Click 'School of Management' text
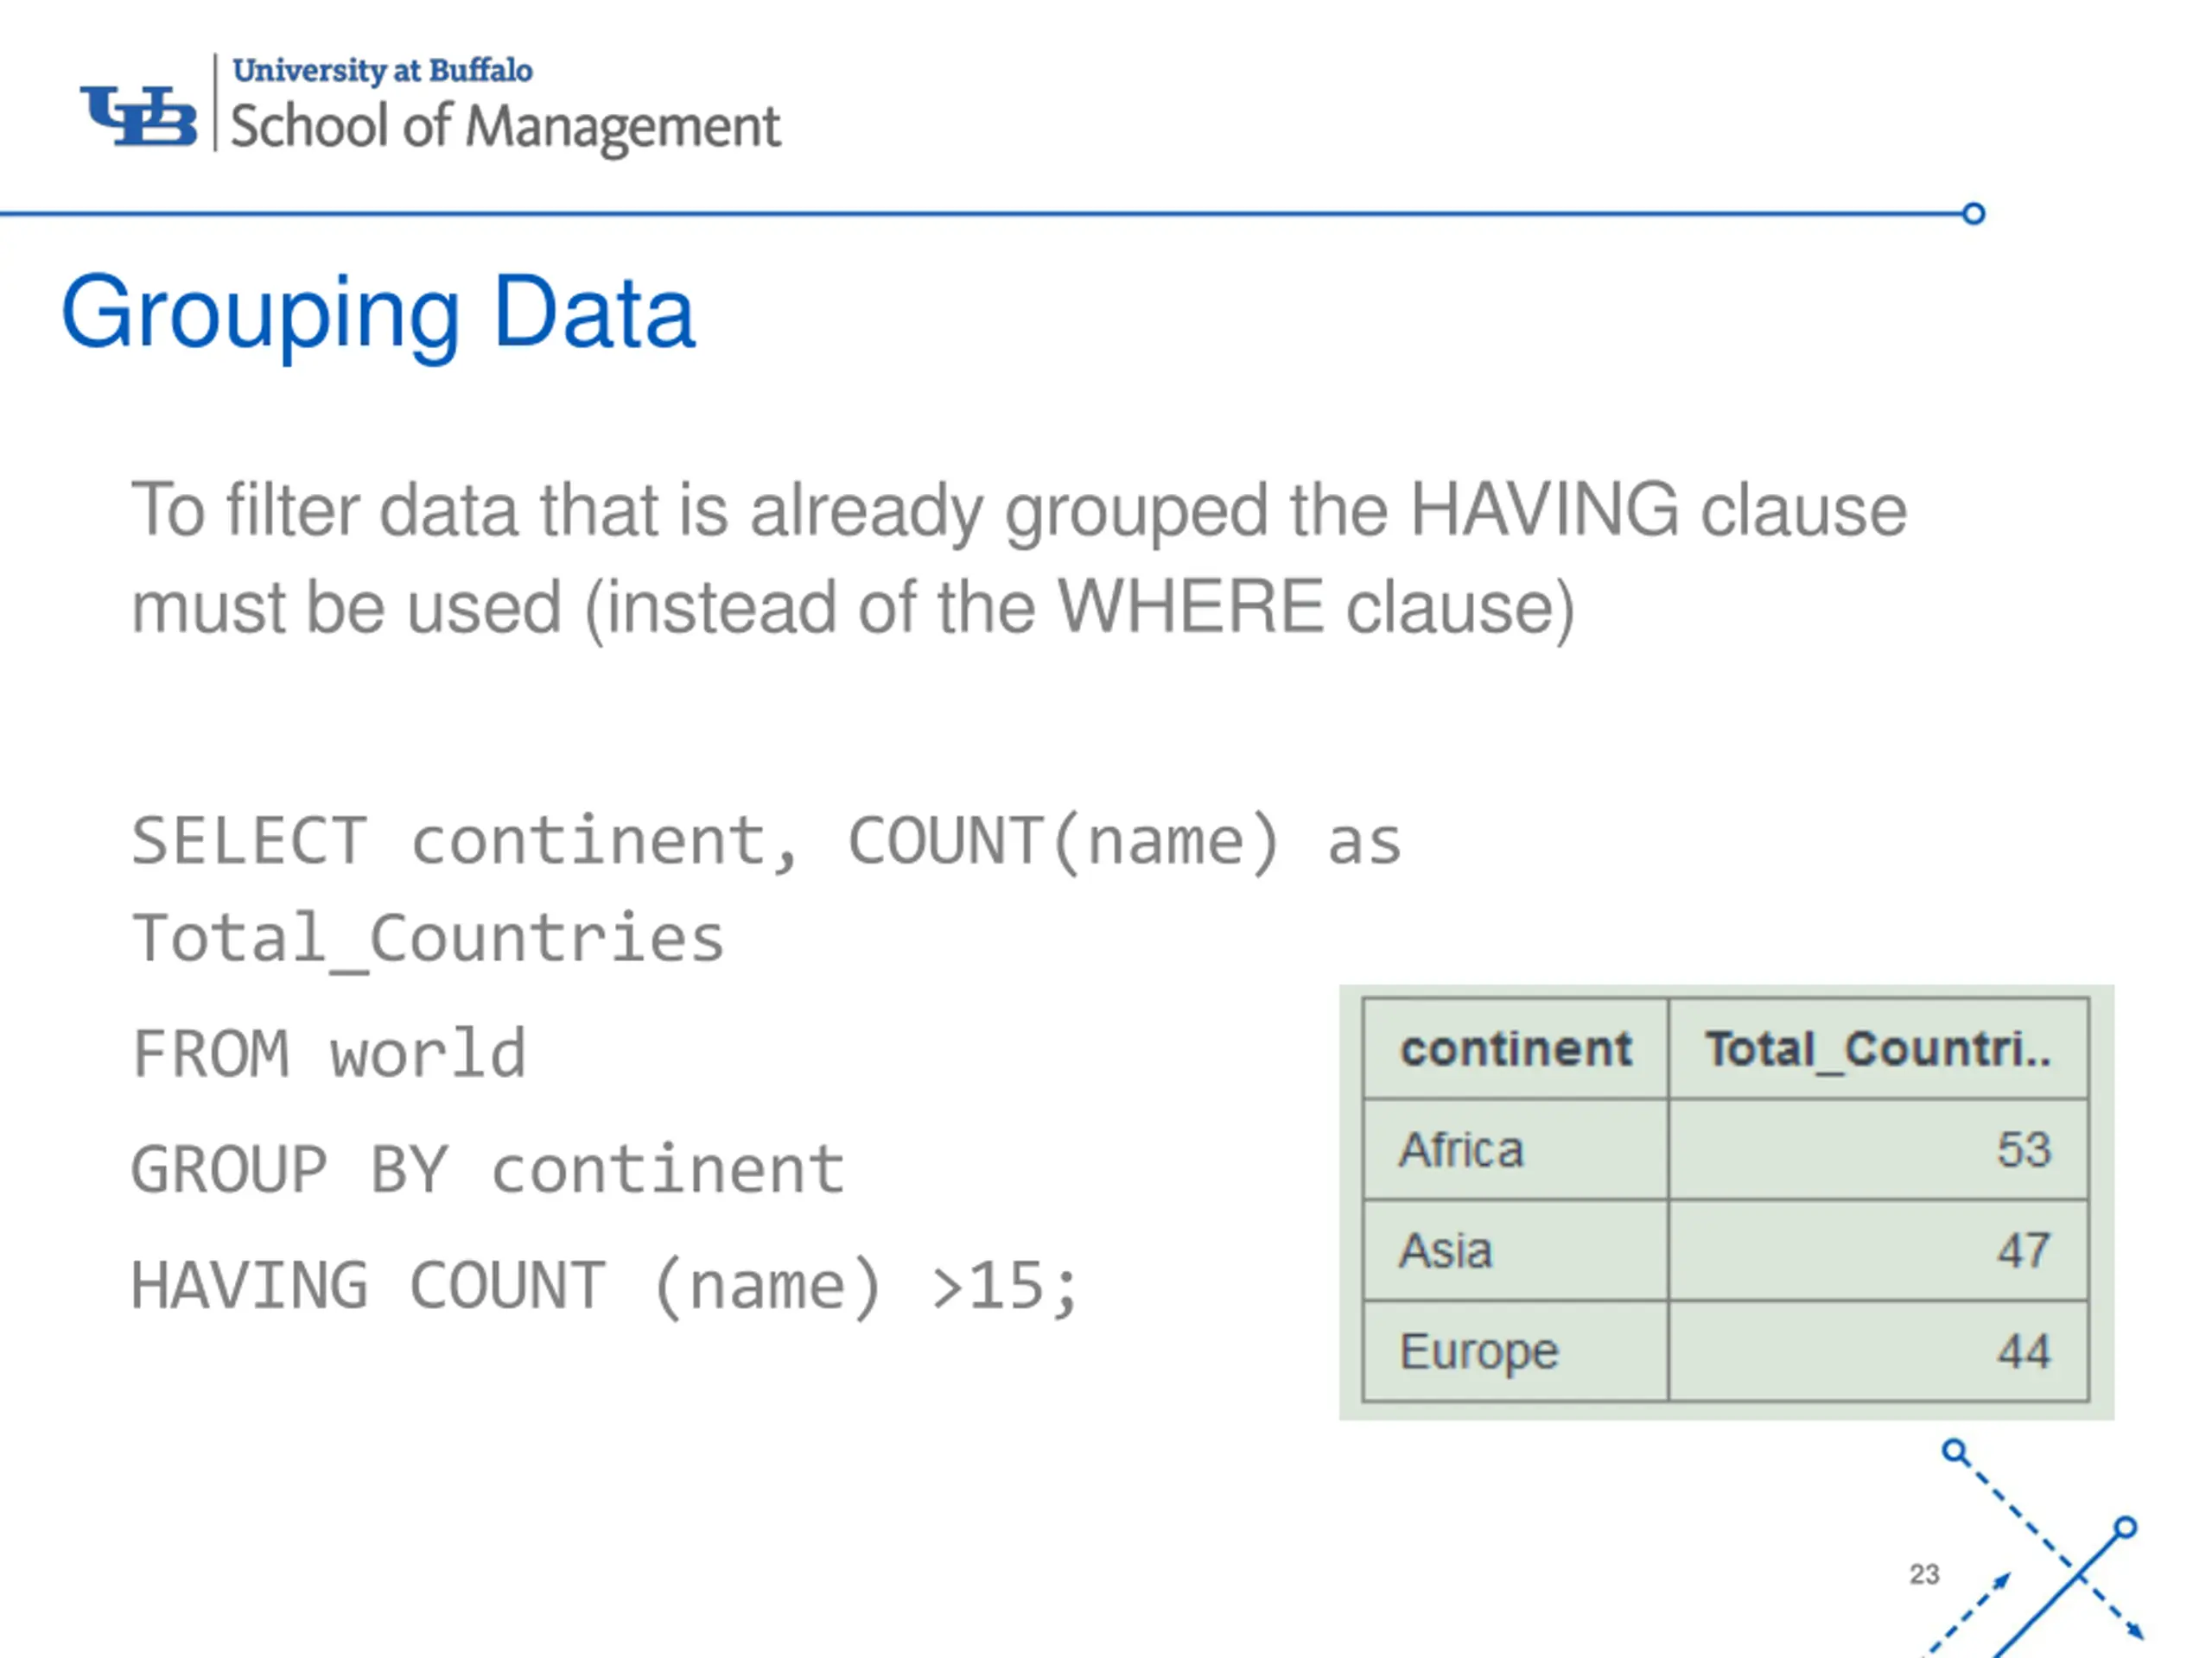The image size is (2212, 1658). (505, 128)
